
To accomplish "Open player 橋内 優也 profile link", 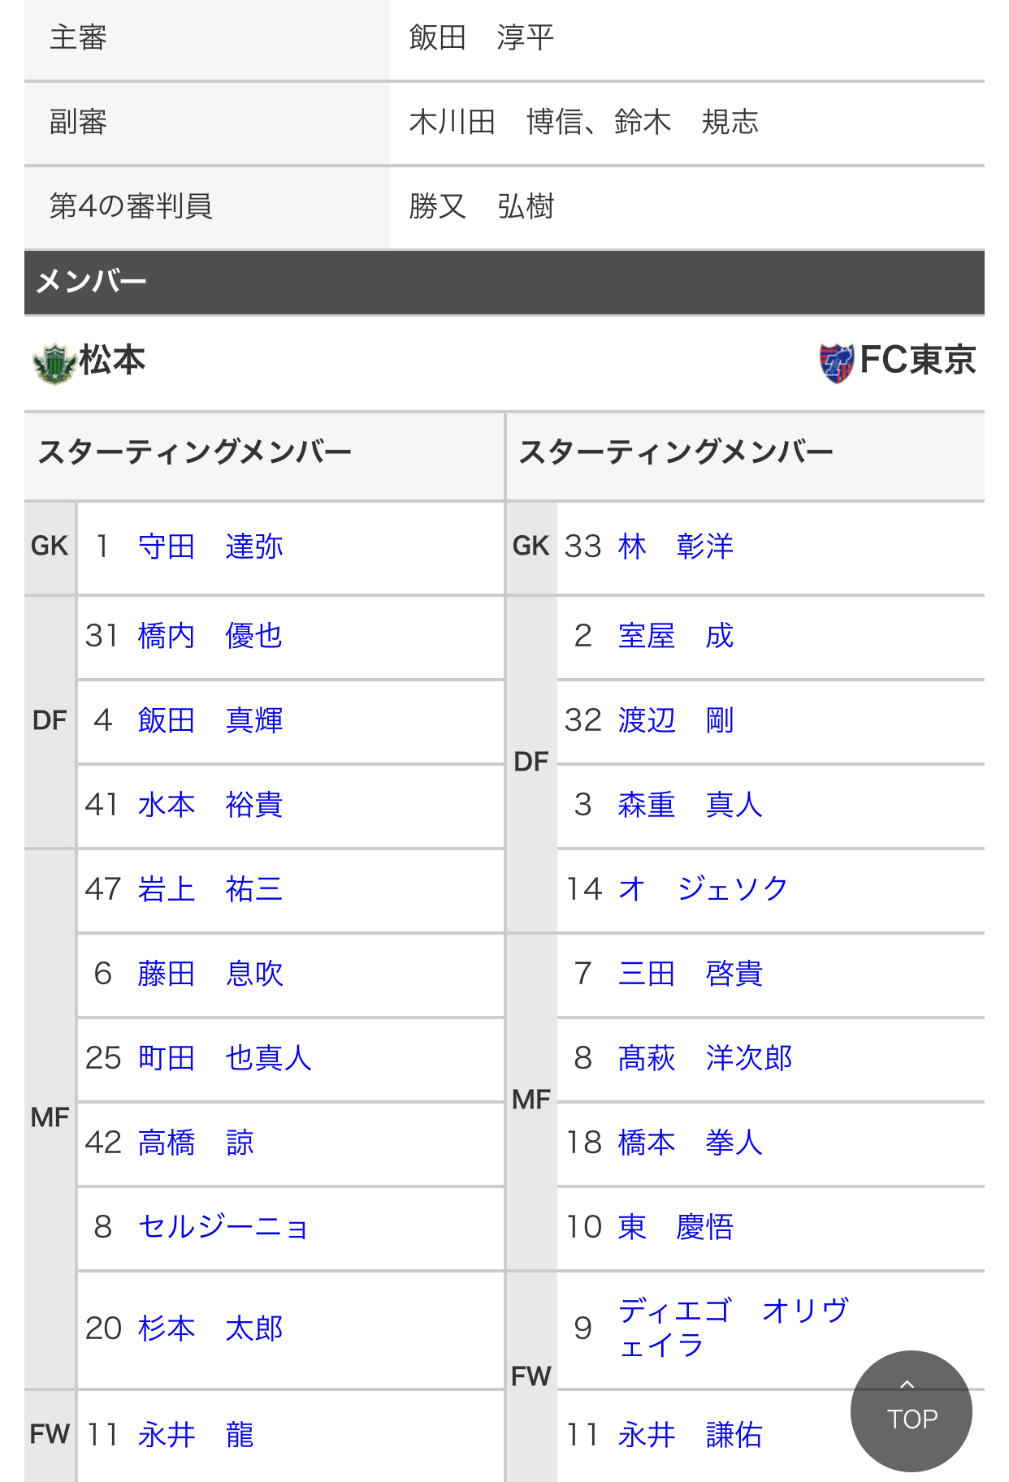I will tap(210, 636).
